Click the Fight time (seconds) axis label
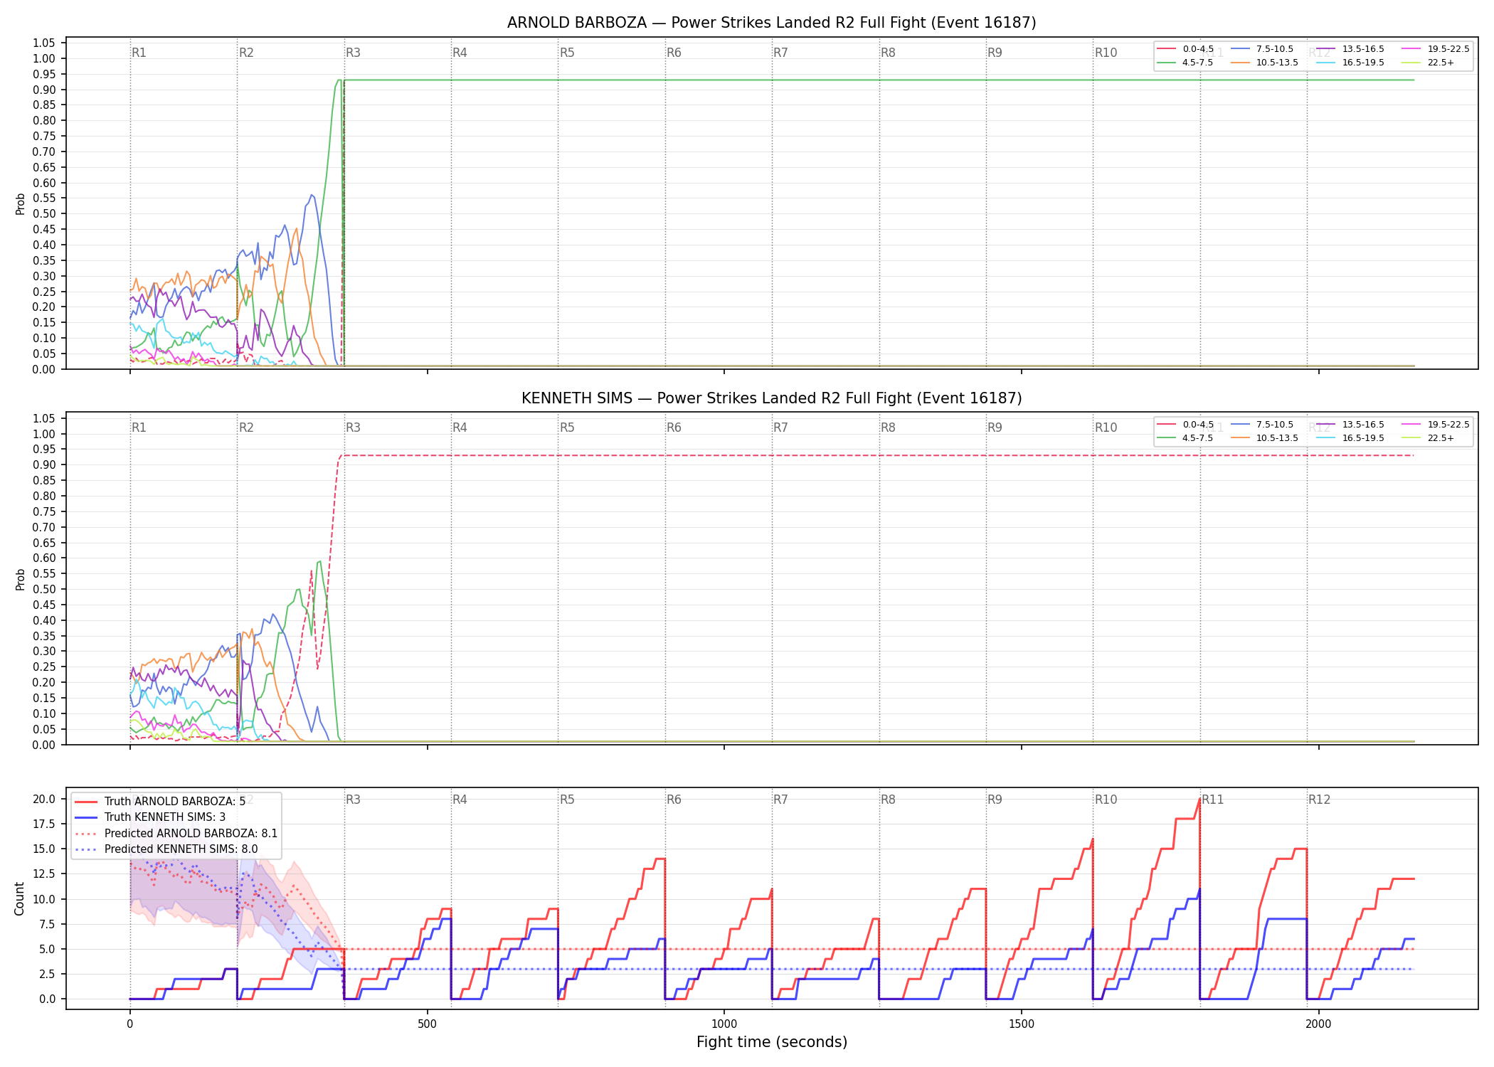The width and height of the screenshot is (1494, 1067). coord(772,1042)
